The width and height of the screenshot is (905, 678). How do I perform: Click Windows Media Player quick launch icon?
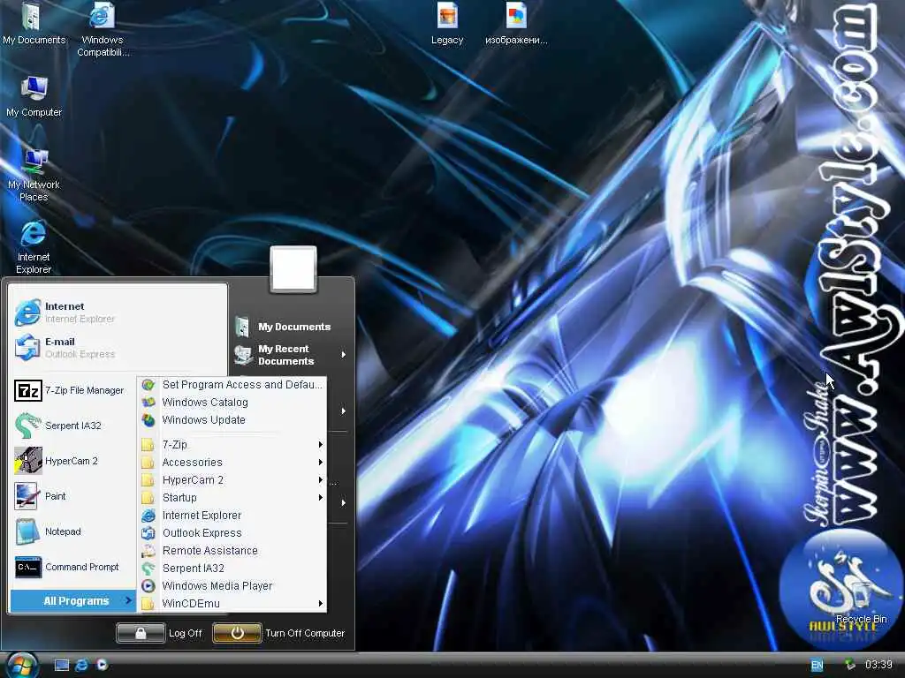(102, 665)
